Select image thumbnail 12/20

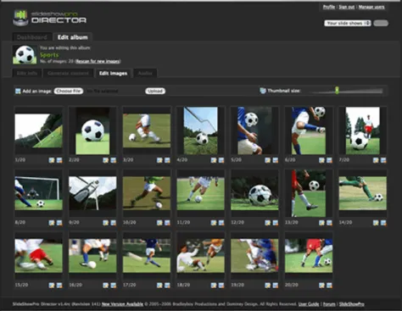[254, 193]
